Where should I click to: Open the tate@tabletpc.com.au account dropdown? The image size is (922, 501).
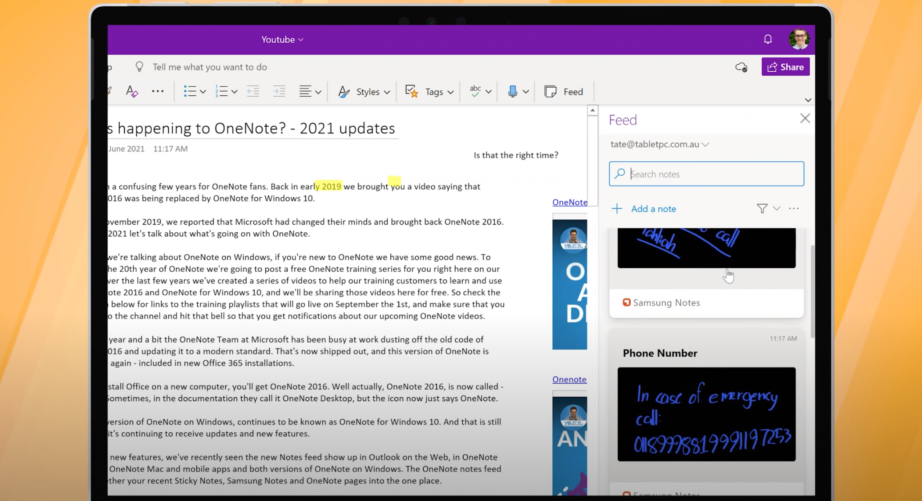(x=660, y=144)
